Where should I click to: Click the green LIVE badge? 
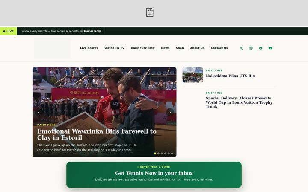(x=9, y=31)
